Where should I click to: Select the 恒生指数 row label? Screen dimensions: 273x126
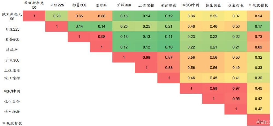point(12,112)
